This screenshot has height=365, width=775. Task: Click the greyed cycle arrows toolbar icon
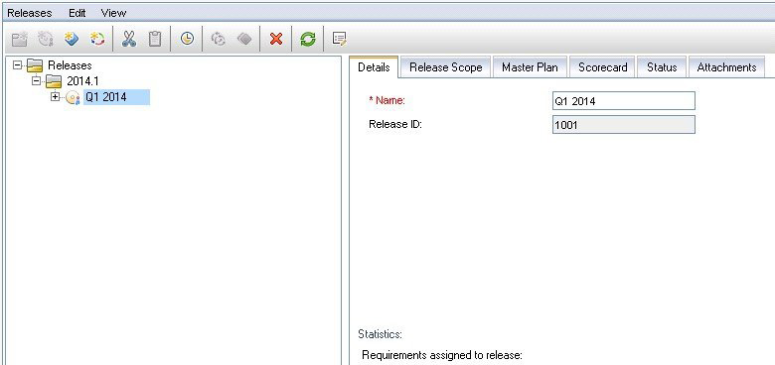coord(218,39)
